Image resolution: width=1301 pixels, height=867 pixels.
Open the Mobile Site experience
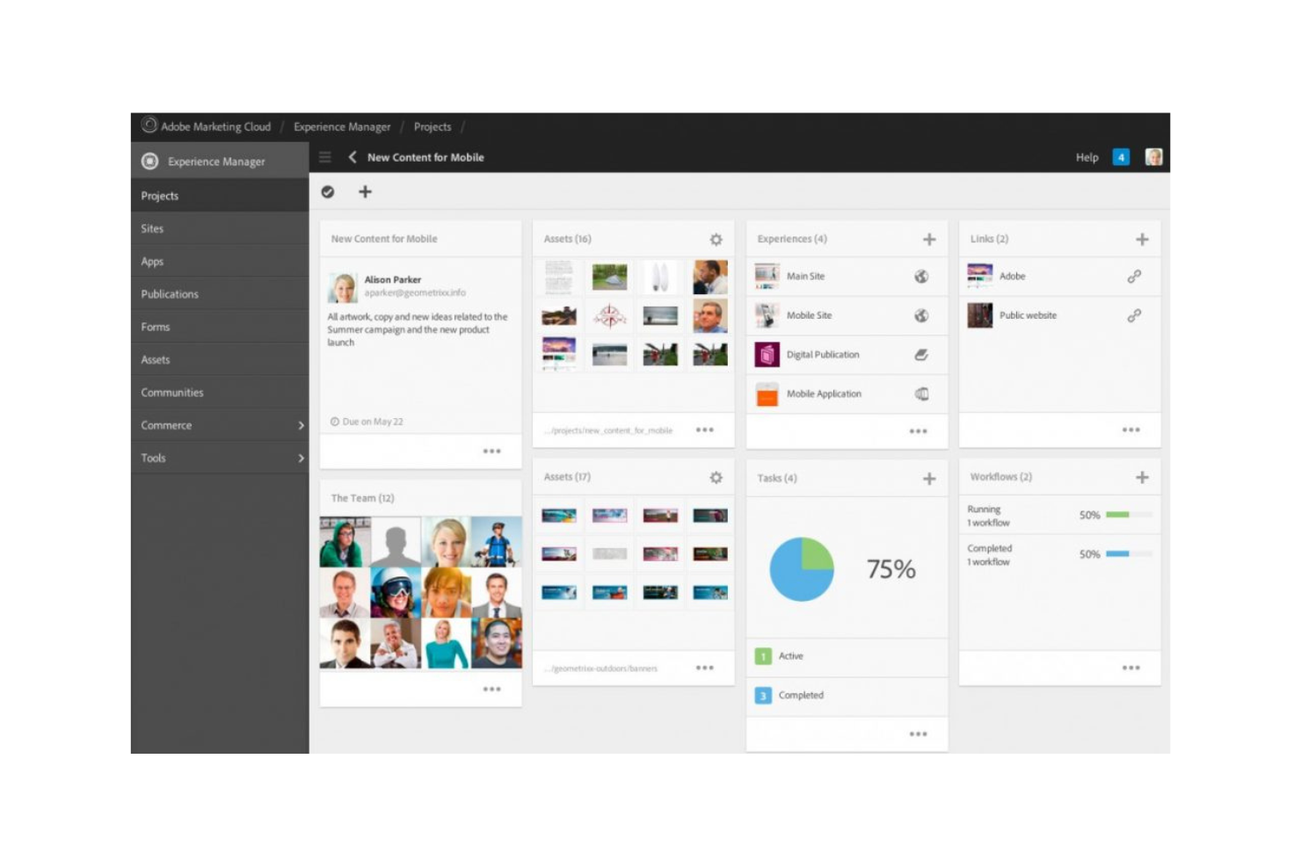pos(847,315)
